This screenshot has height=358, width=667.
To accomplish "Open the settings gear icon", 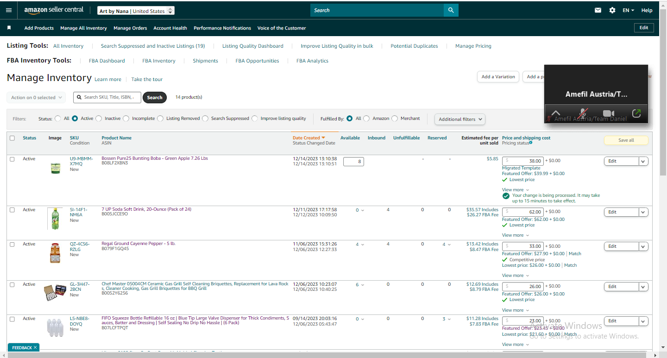I will 612,10.
